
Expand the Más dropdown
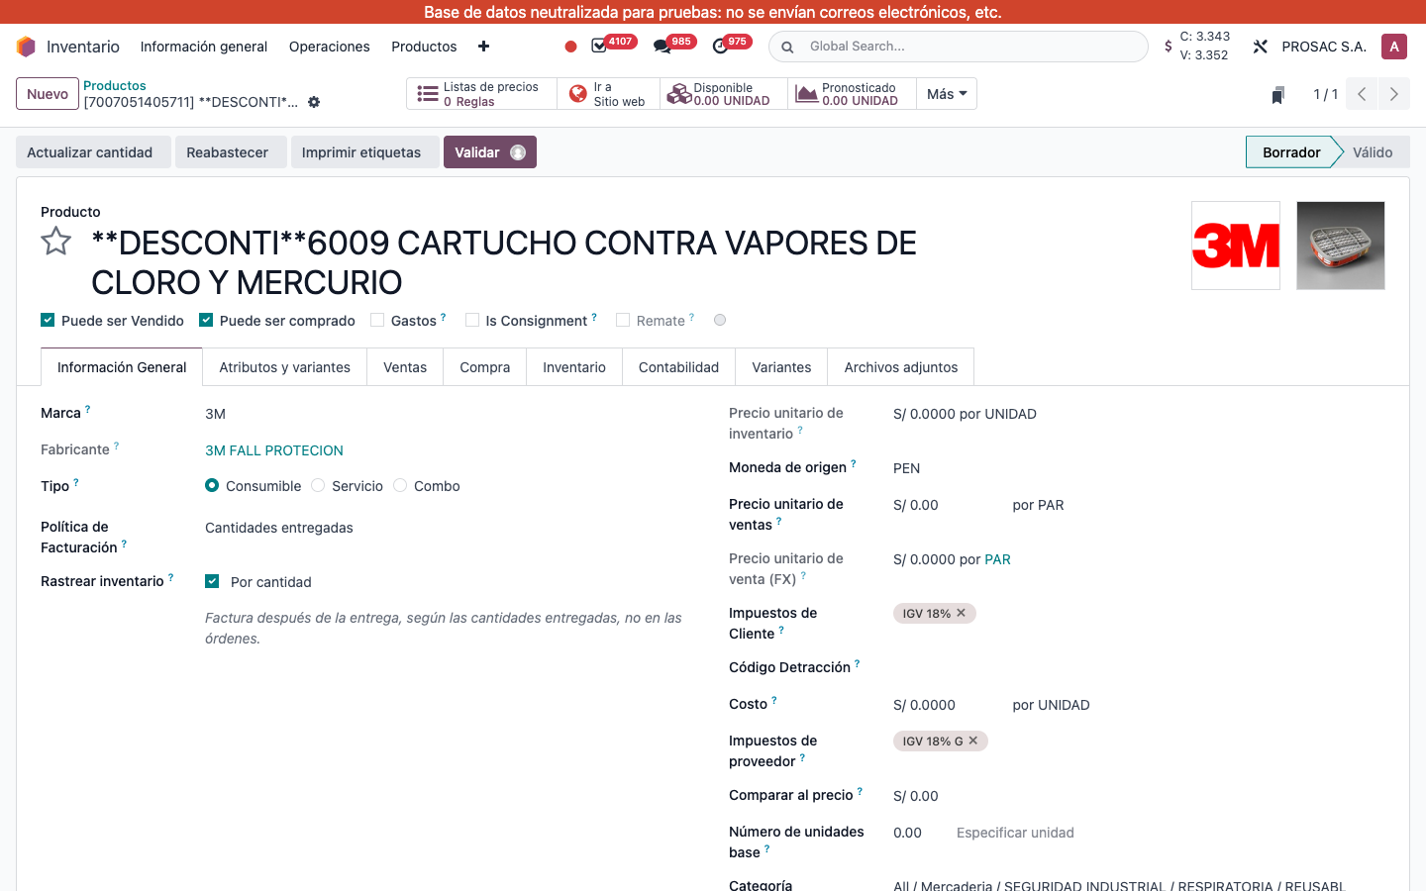(947, 94)
